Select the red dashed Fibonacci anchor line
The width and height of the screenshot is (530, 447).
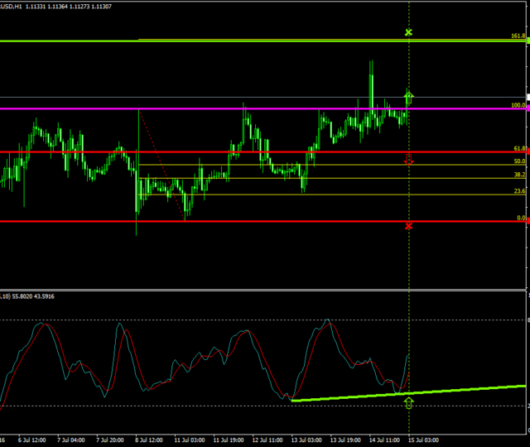[x=161, y=164]
